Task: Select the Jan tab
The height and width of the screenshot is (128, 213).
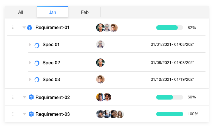Action: pos(53,12)
